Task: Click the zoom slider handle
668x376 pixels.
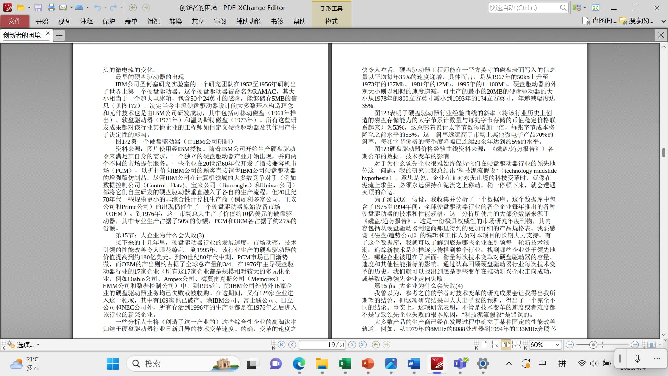Action: pyautogui.click(x=593, y=345)
